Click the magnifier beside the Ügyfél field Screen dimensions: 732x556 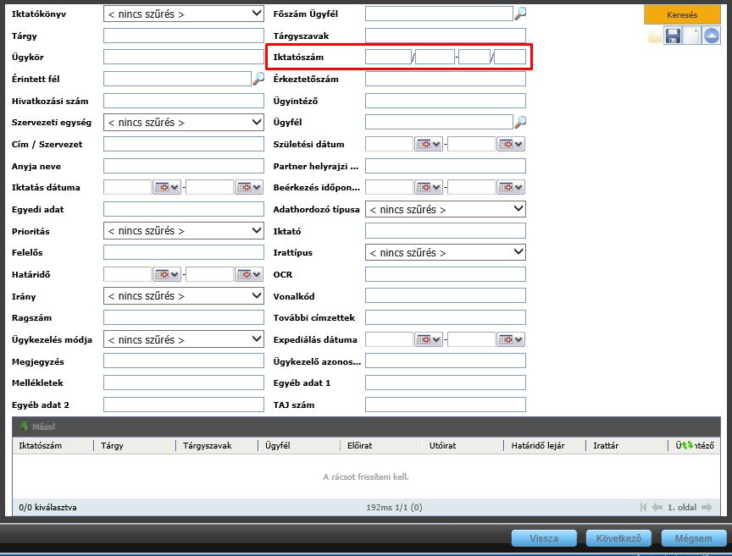pos(520,122)
